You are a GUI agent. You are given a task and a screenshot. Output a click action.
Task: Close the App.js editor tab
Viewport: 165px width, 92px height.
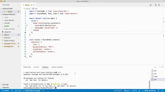click(x=34, y=5)
